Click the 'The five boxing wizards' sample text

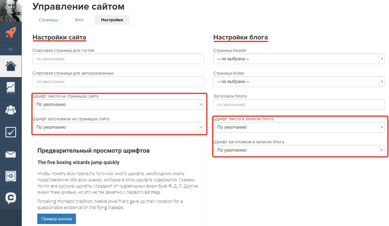click(78, 162)
